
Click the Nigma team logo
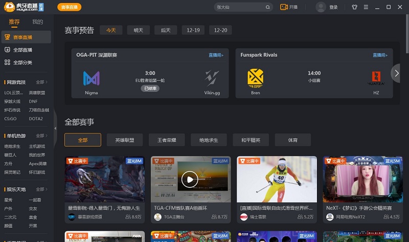tap(92, 78)
